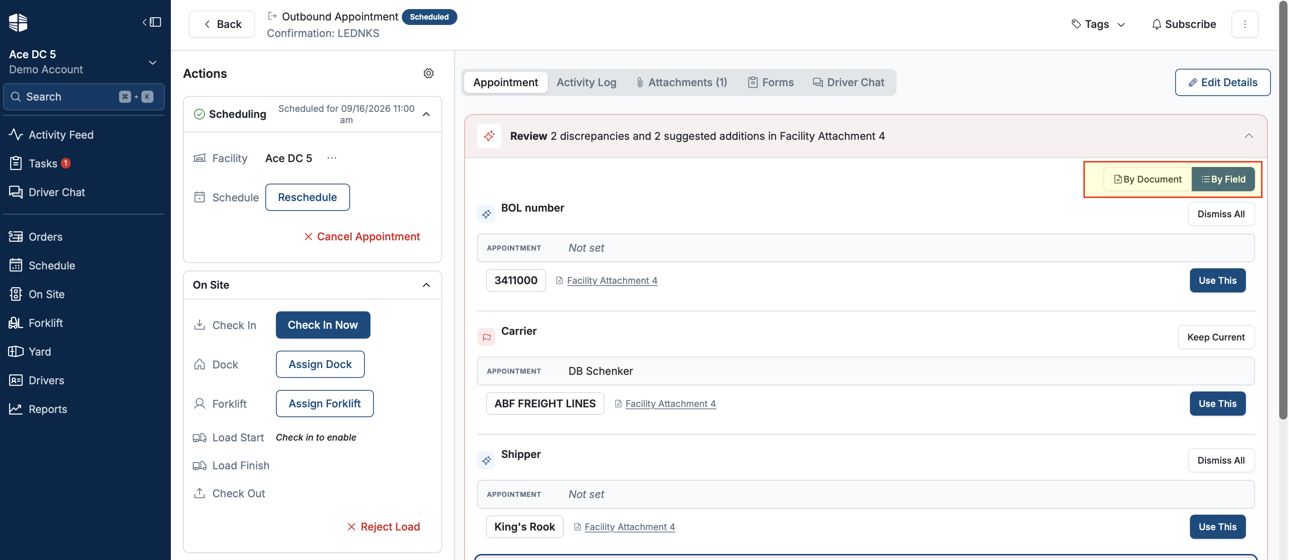Expand the Ace DC 5 account switcher
This screenshot has width=1289, height=560.
coord(152,62)
